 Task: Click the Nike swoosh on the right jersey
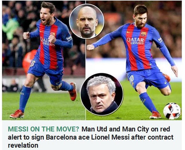[129, 32]
